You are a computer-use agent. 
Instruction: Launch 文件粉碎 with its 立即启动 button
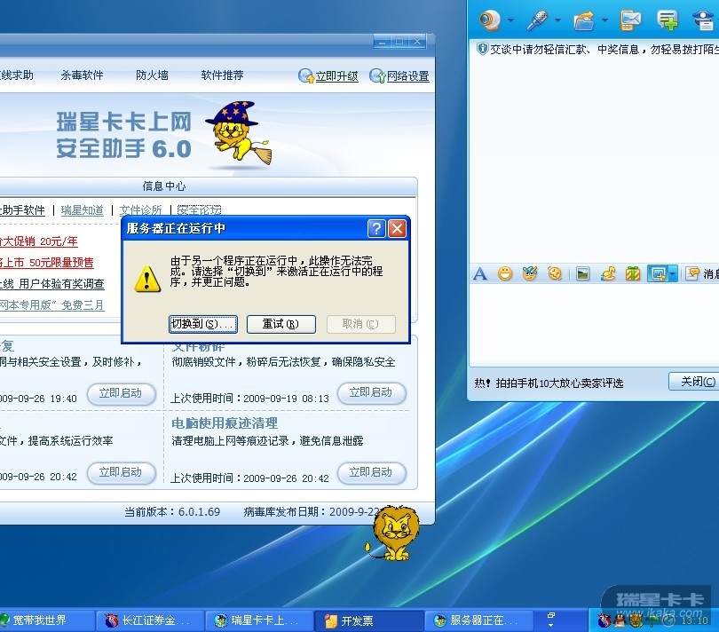(371, 393)
